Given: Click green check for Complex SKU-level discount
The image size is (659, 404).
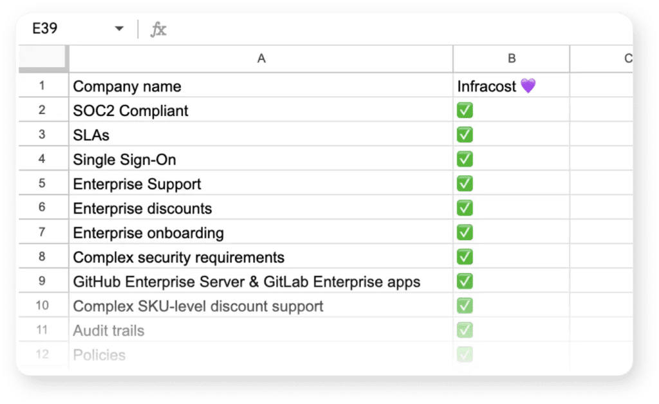Looking at the screenshot, I should click(x=465, y=305).
